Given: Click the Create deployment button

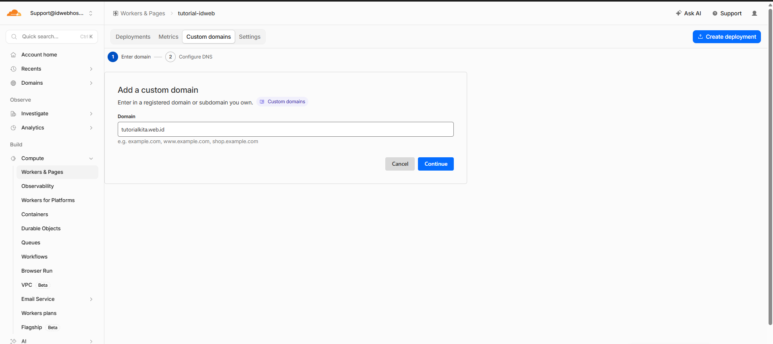Looking at the screenshot, I should point(727,37).
